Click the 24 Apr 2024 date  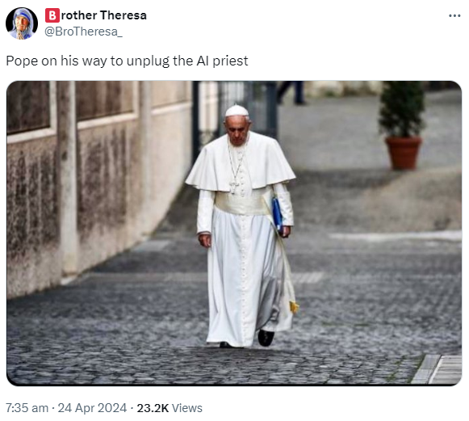click(92, 408)
